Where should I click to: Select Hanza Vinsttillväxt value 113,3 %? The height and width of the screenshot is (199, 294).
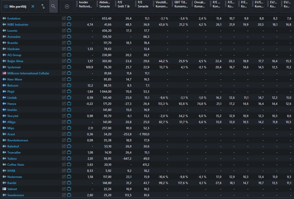[x=163, y=104]
